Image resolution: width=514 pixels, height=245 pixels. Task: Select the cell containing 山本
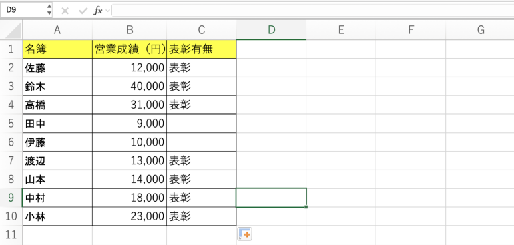tap(57, 179)
